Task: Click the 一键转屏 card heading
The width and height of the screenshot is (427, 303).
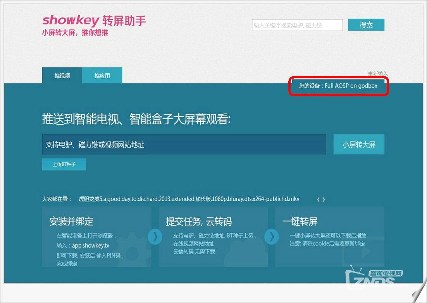Action: [300, 221]
